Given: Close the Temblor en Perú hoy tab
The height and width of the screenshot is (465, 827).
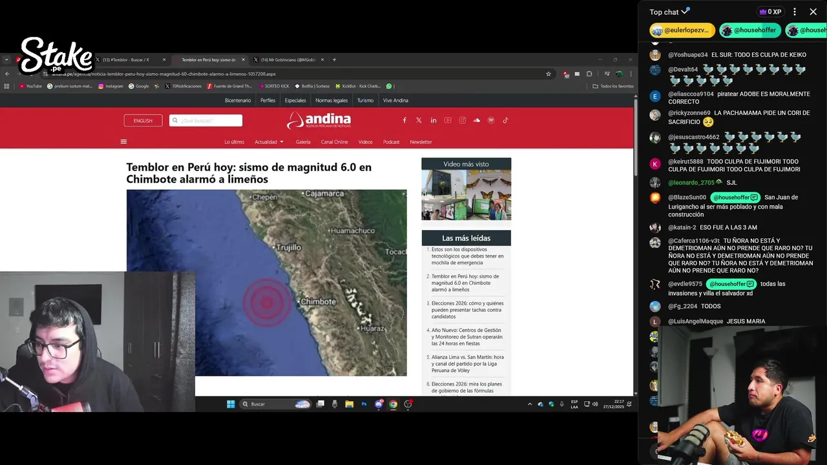Looking at the screenshot, I should 243,59.
